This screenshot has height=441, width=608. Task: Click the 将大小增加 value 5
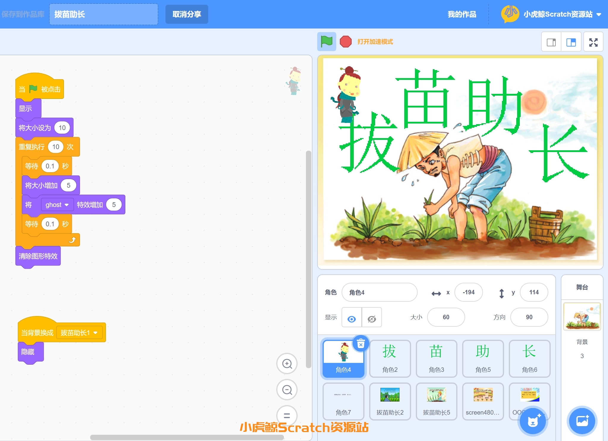tap(69, 185)
